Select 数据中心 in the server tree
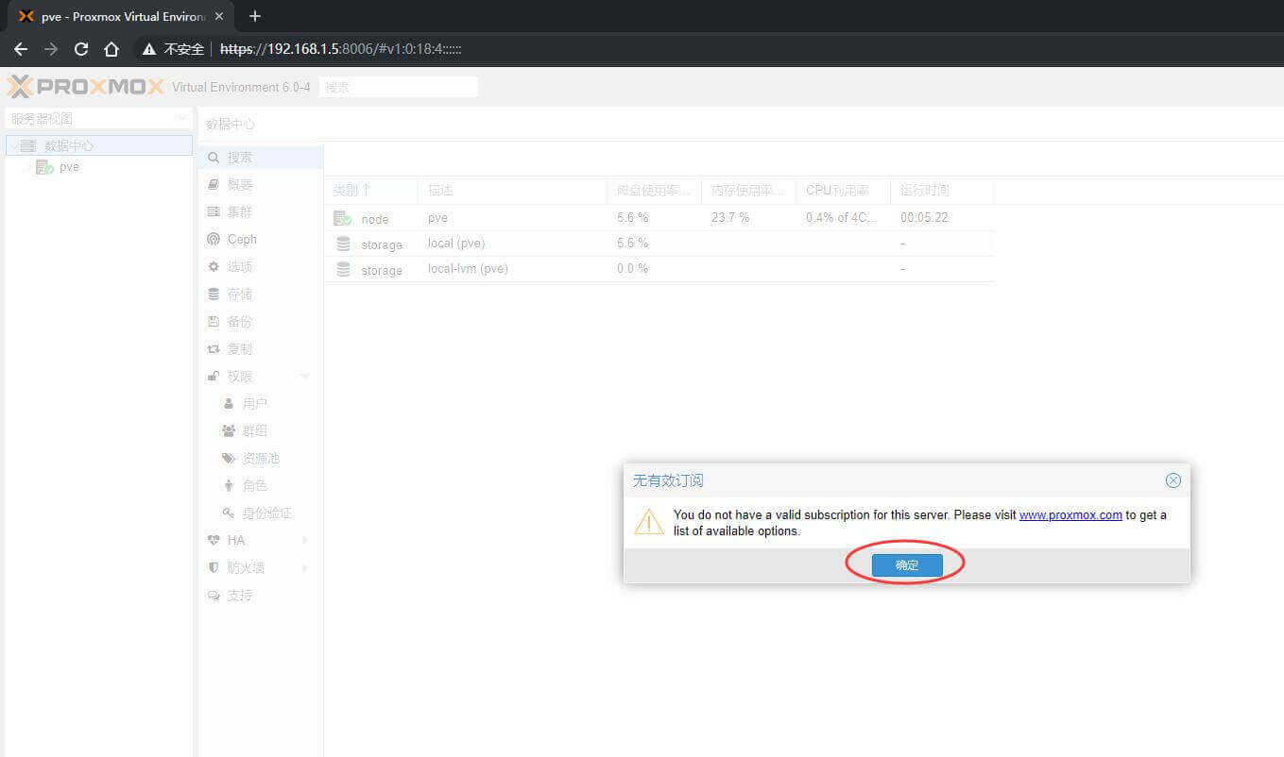1284x757 pixels. pyautogui.click(x=68, y=145)
